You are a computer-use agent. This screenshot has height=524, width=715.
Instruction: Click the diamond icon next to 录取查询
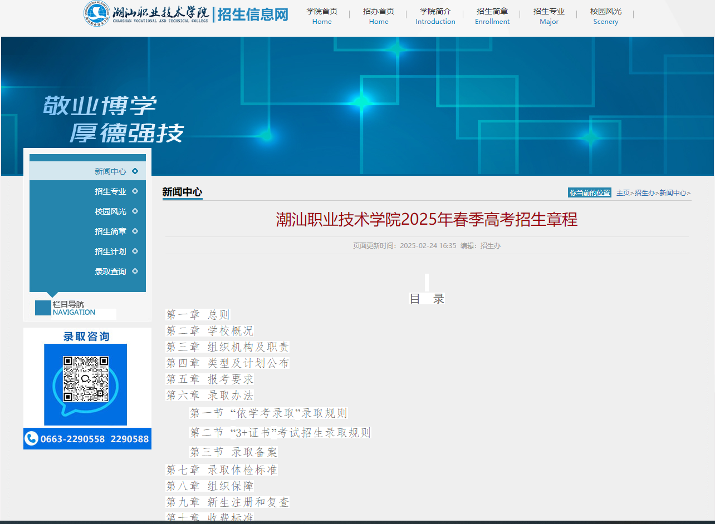coord(136,271)
